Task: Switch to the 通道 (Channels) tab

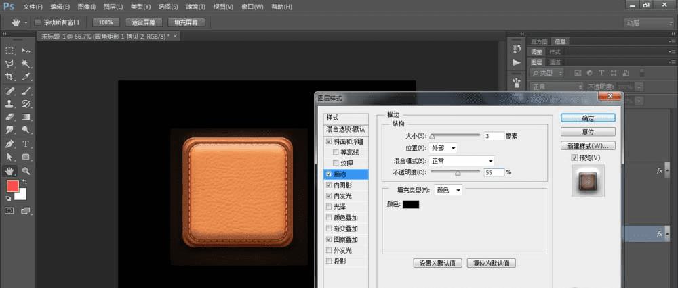Action: pos(555,62)
